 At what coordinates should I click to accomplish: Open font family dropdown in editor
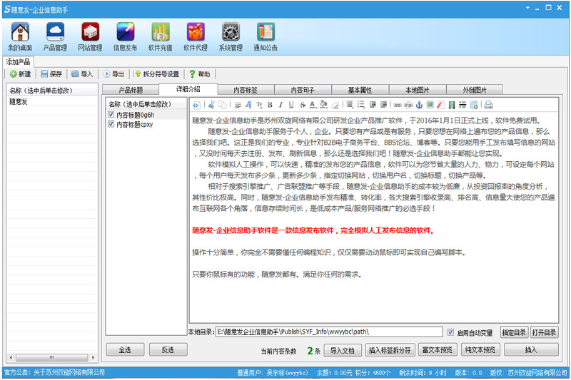click(248, 105)
